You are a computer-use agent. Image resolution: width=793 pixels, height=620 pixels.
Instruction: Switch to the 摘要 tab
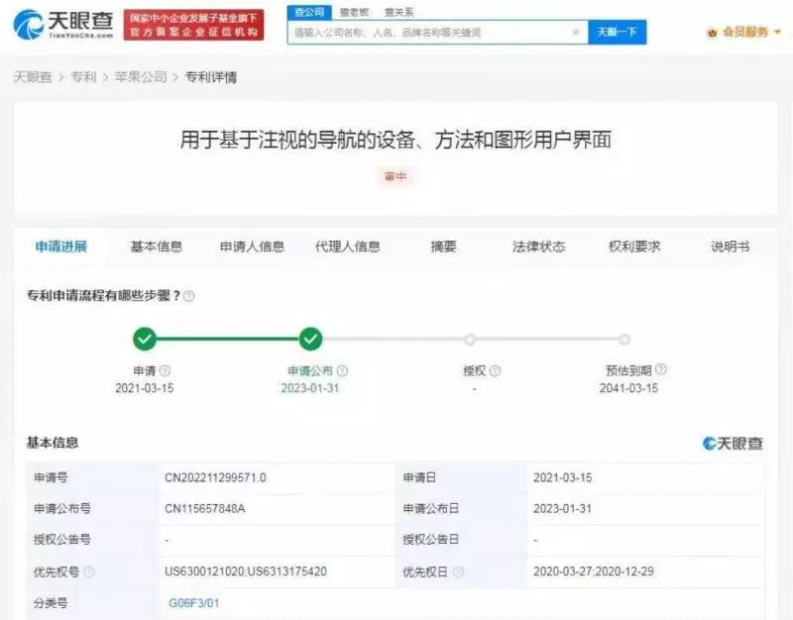[x=443, y=247]
